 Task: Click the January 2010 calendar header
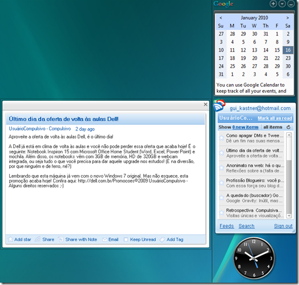[254, 18]
